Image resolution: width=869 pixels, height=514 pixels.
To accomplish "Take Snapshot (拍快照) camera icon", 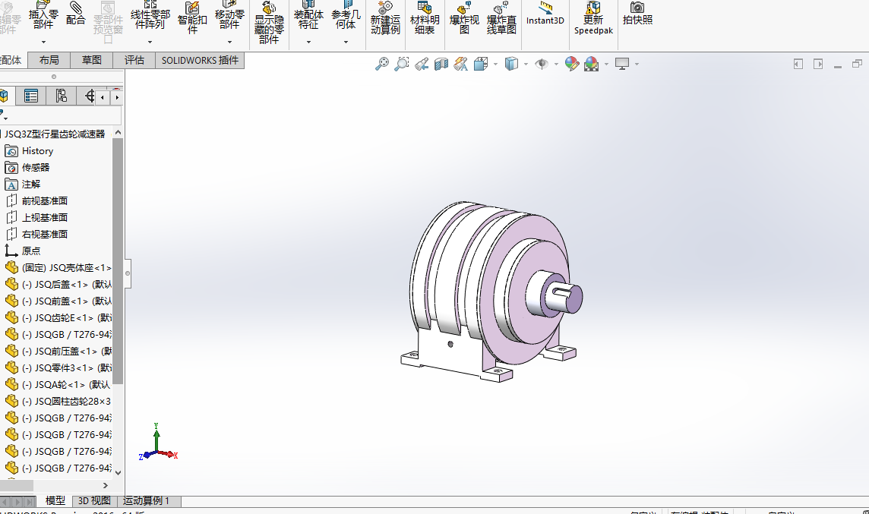I will (x=637, y=14).
